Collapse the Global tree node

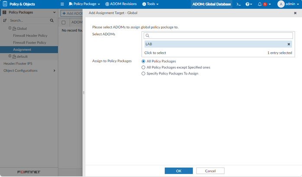(x=10, y=28)
